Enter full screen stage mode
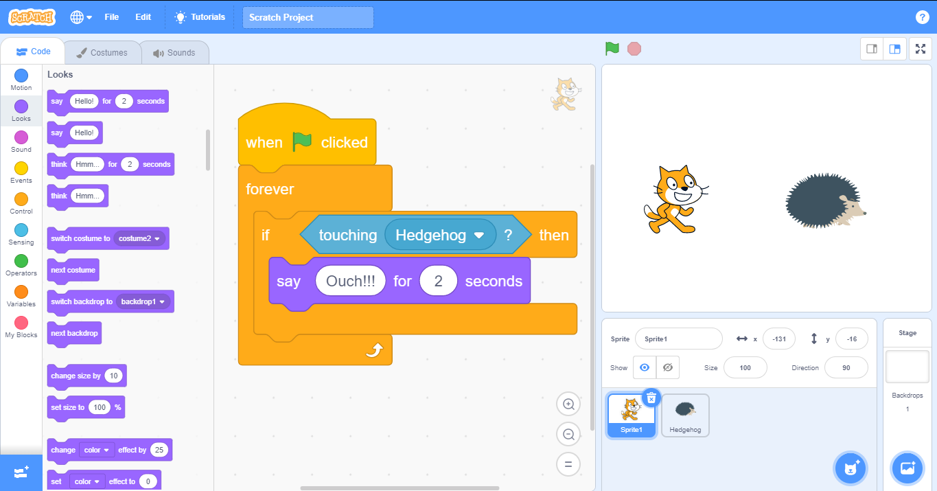The height and width of the screenshot is (491, 937). click(921, 49)
